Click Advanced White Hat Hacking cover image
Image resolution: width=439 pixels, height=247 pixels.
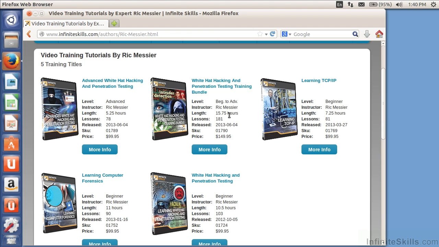coord(59,109)
